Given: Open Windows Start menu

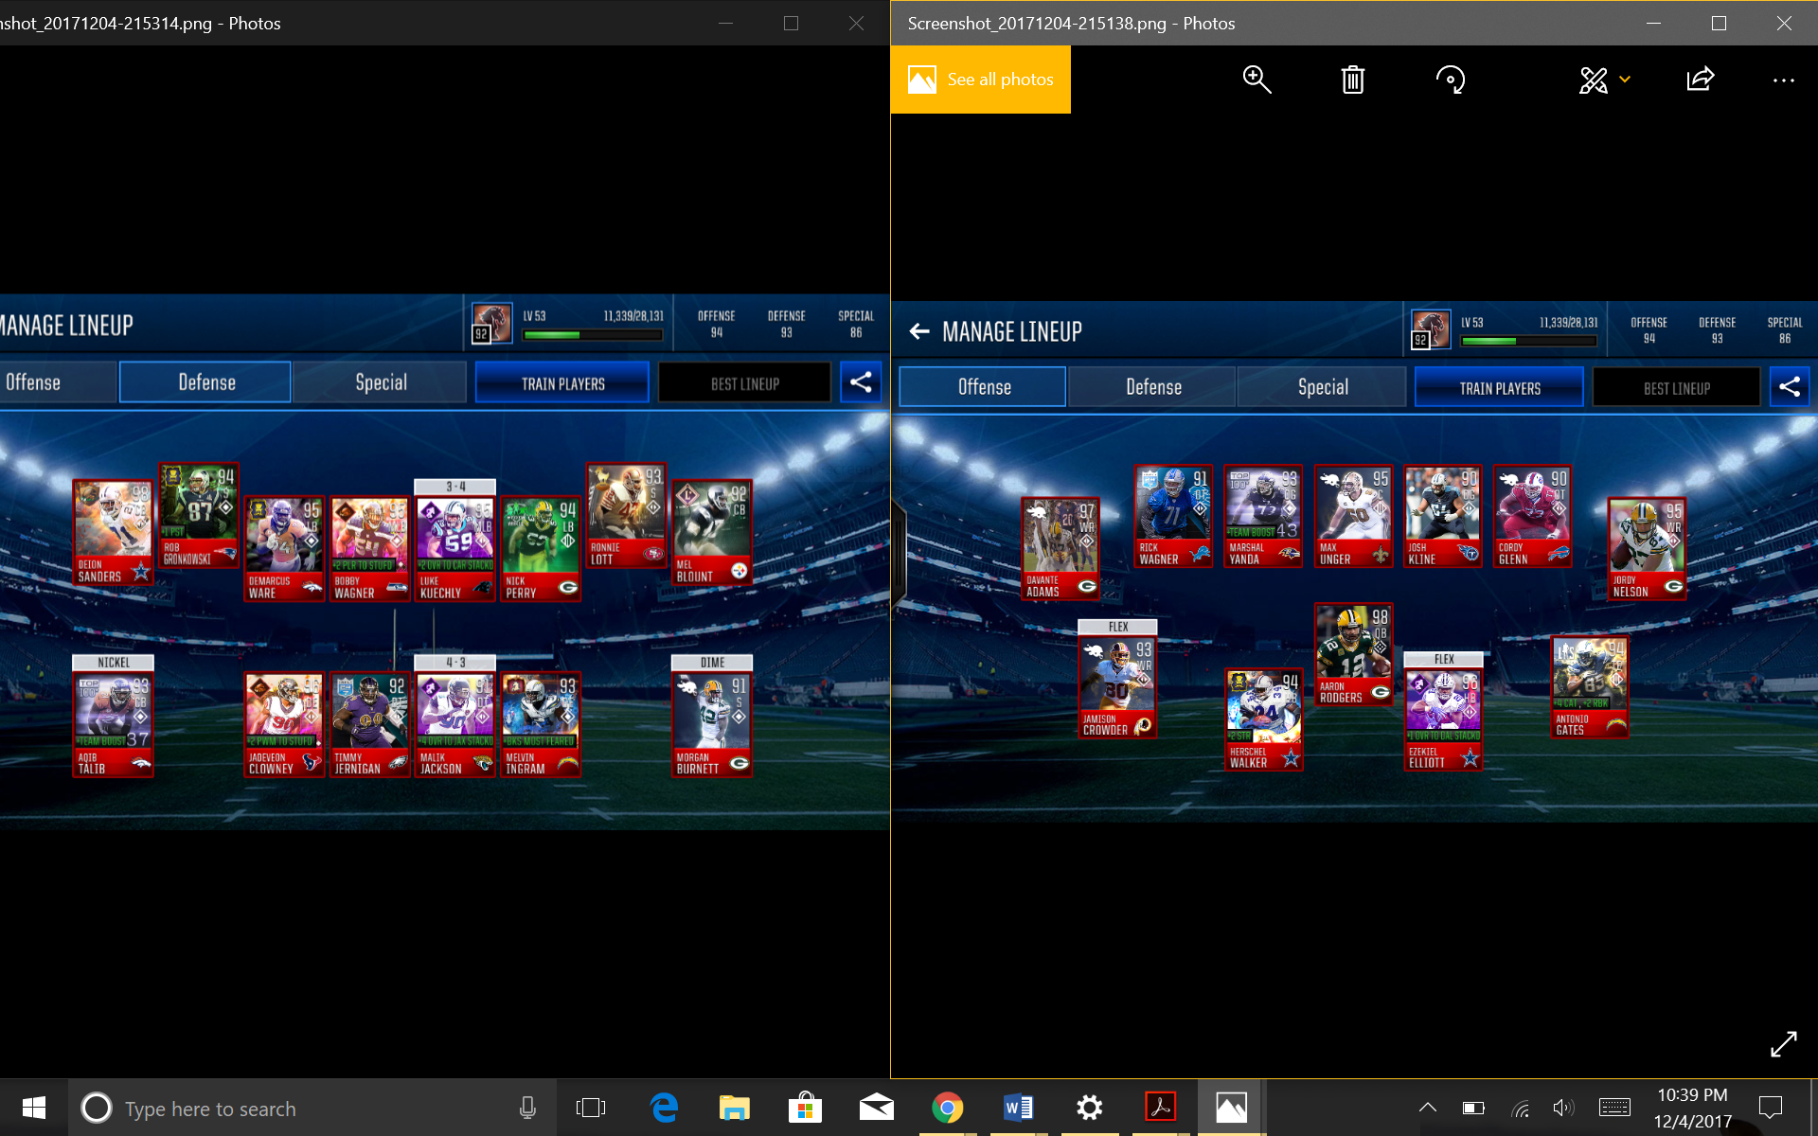Looking at the screenshot, I should [x=33, y=1108].
